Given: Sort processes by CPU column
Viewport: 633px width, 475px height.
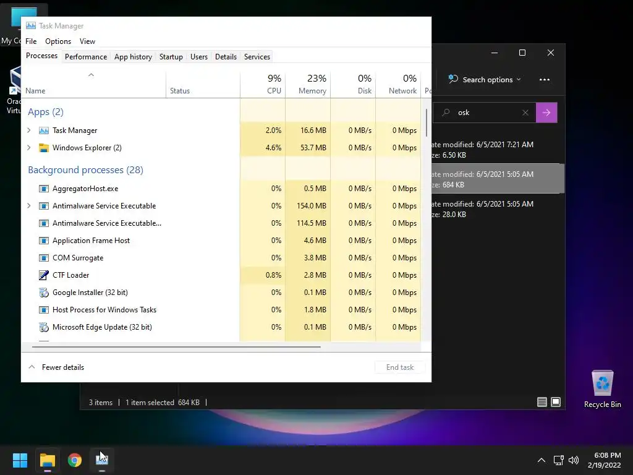Looking at the screenshot, I should 263,84.
